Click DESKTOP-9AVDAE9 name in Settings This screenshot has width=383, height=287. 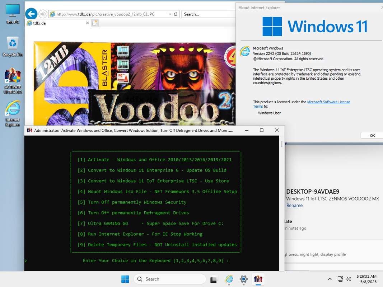[313, 192]
